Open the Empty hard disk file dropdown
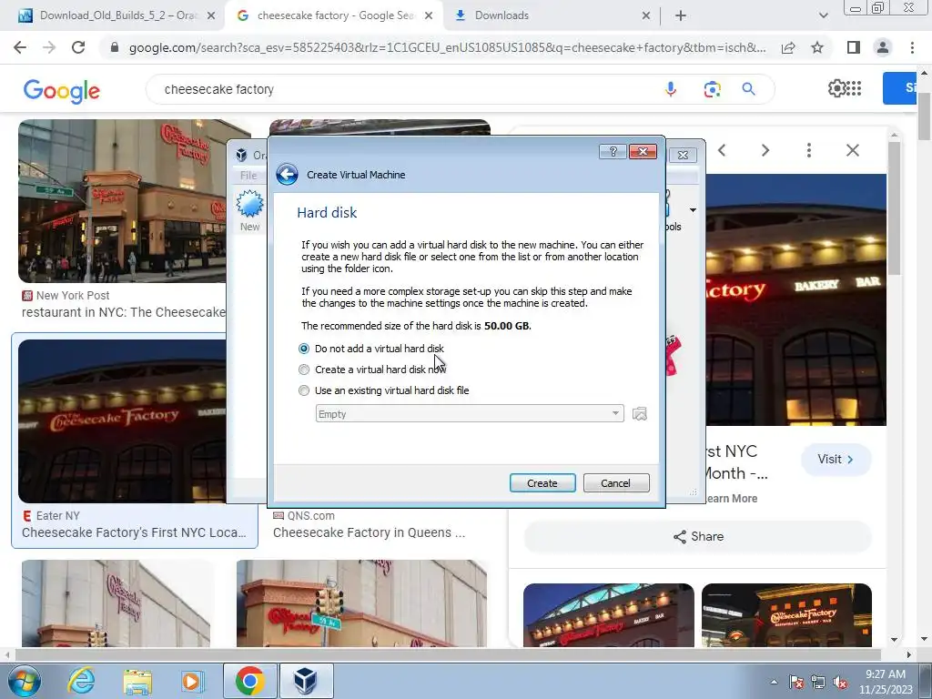The height and width of the screenshot is (699, 932). click(470, 414)
